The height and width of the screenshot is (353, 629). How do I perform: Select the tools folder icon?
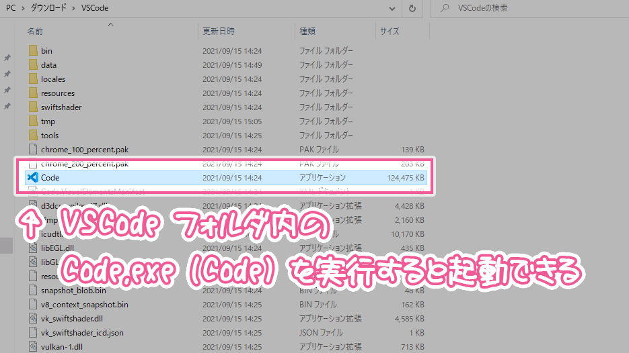pos(33,136)
